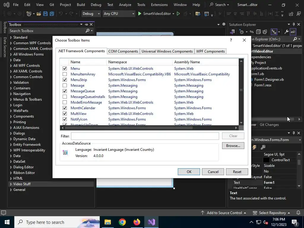The width and height of the screenshot is (304, 228).
Task: Click the New Project toolbar icon
Action: point(29,14)
